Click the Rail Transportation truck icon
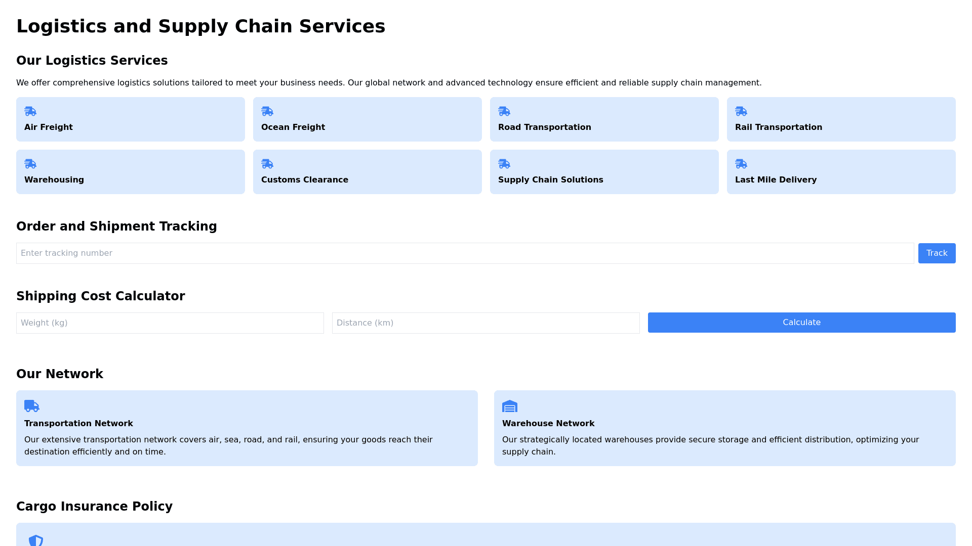Viewport: 972px width, 546px height. pos(741,111)
